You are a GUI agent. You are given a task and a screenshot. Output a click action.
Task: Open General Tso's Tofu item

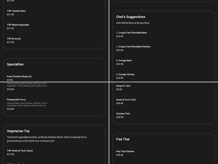click(126, 100)
